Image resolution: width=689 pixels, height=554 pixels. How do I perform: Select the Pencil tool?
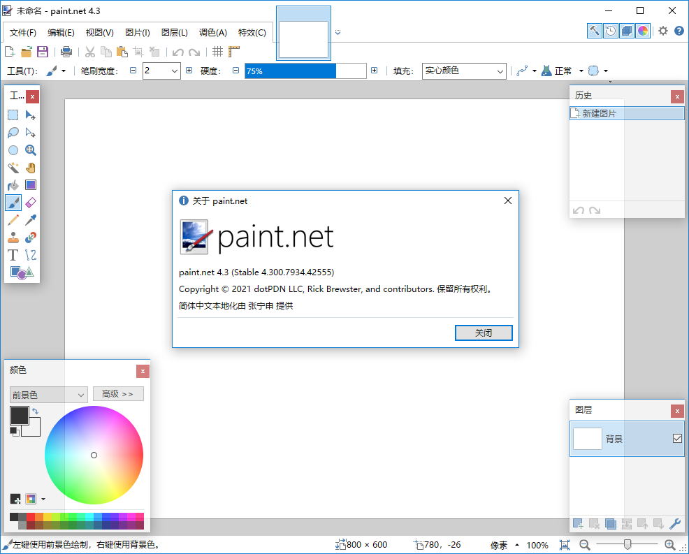[13, 219]
